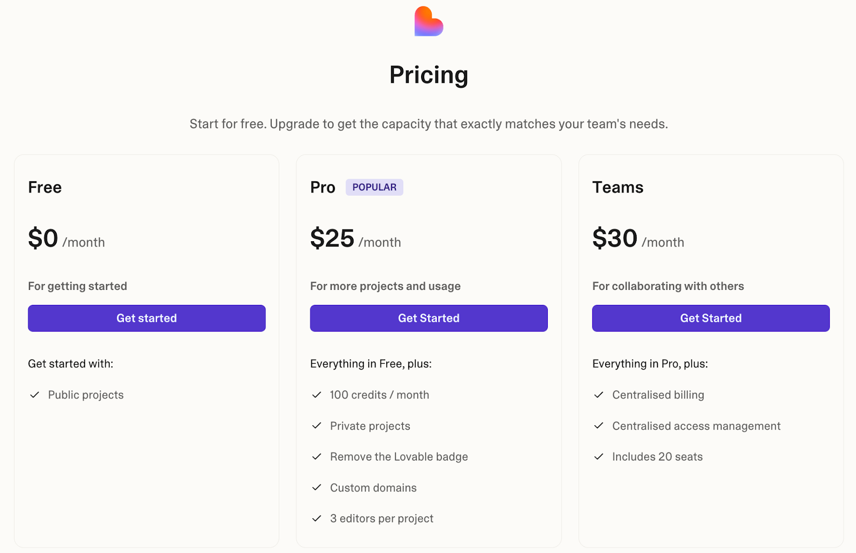This screenshot has height=553, width=856.
Task: Click checkmark beside Centralised billing
Action: (599, 395)
